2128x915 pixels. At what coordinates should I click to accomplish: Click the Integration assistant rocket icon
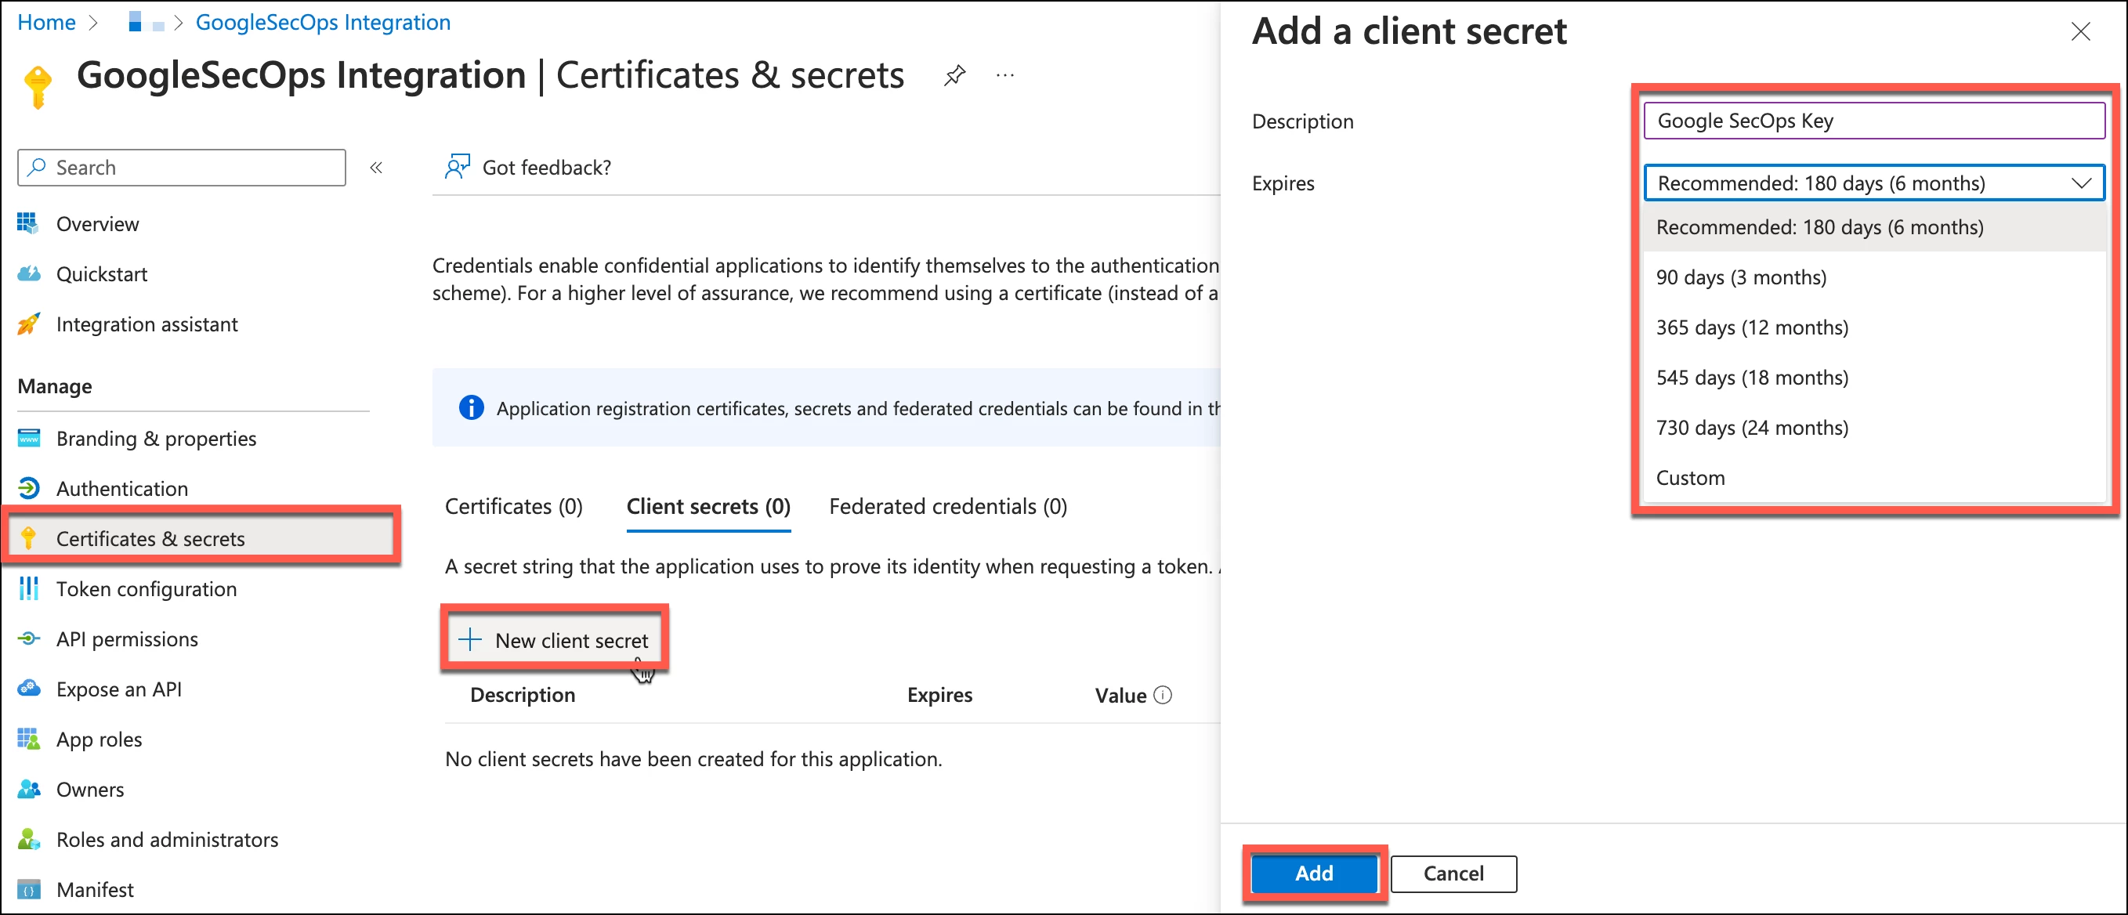(x=28, y=324)
